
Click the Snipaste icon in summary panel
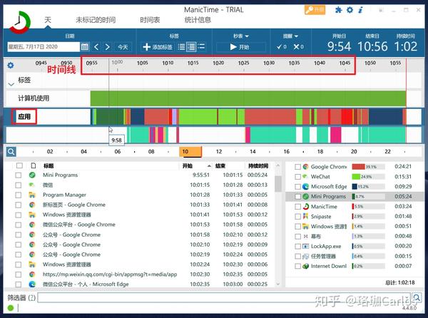coord(305,216)
